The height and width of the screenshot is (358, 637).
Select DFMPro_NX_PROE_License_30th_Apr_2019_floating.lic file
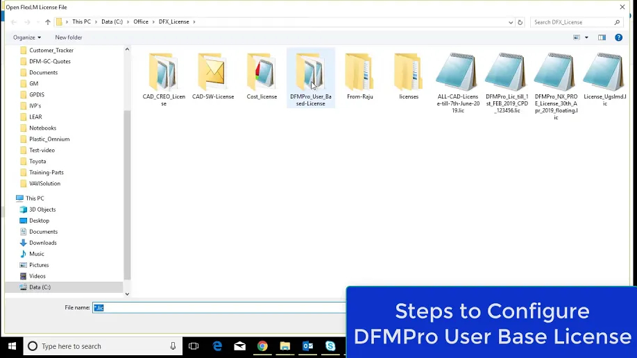click(x=556, y=86)
